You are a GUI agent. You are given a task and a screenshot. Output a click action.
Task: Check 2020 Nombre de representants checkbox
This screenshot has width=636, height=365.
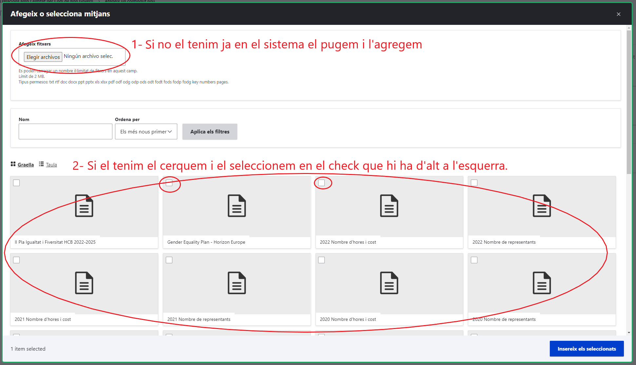474,260
